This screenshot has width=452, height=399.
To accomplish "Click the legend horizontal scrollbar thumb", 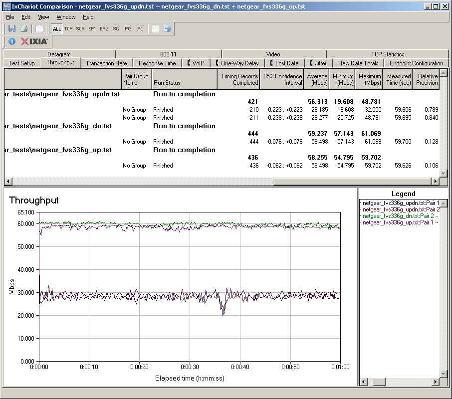I will click(379, 382).
